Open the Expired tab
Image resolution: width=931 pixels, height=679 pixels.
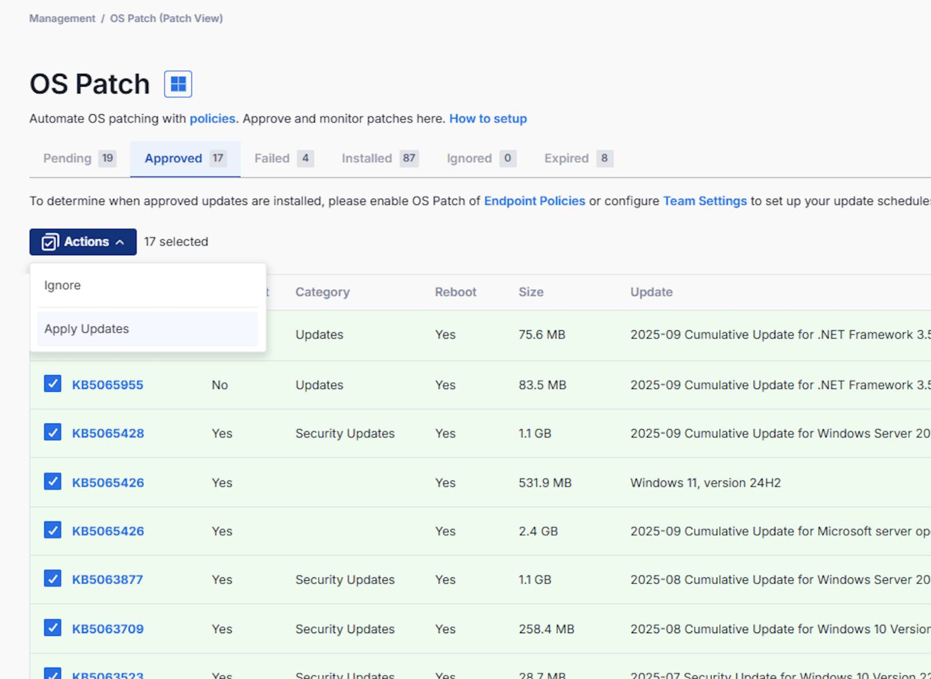pos(565,158)
